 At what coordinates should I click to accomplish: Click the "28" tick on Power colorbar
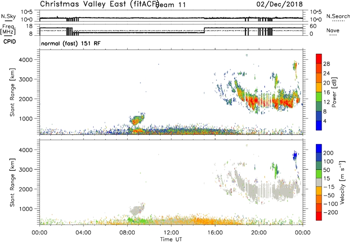[326, 64]
